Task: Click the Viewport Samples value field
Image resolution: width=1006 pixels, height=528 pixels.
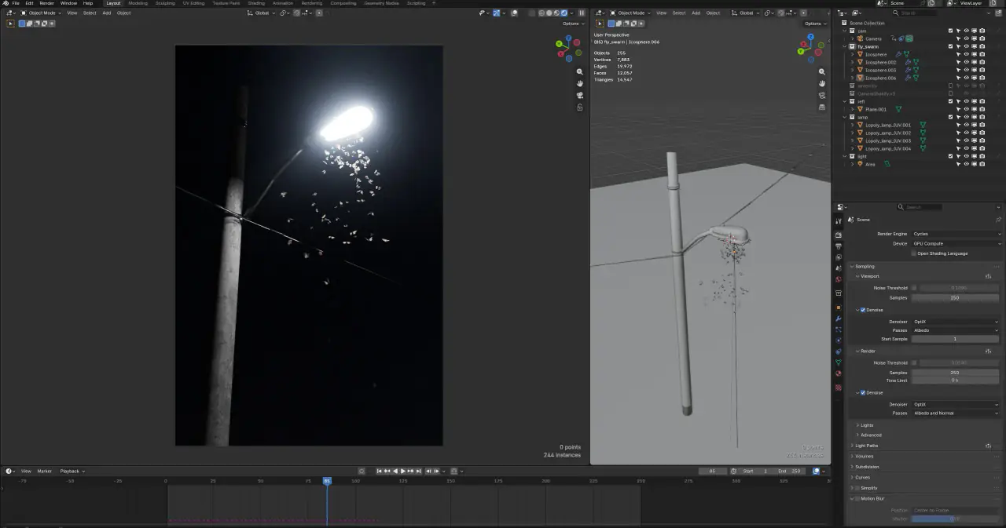Action: coord(955,297)
